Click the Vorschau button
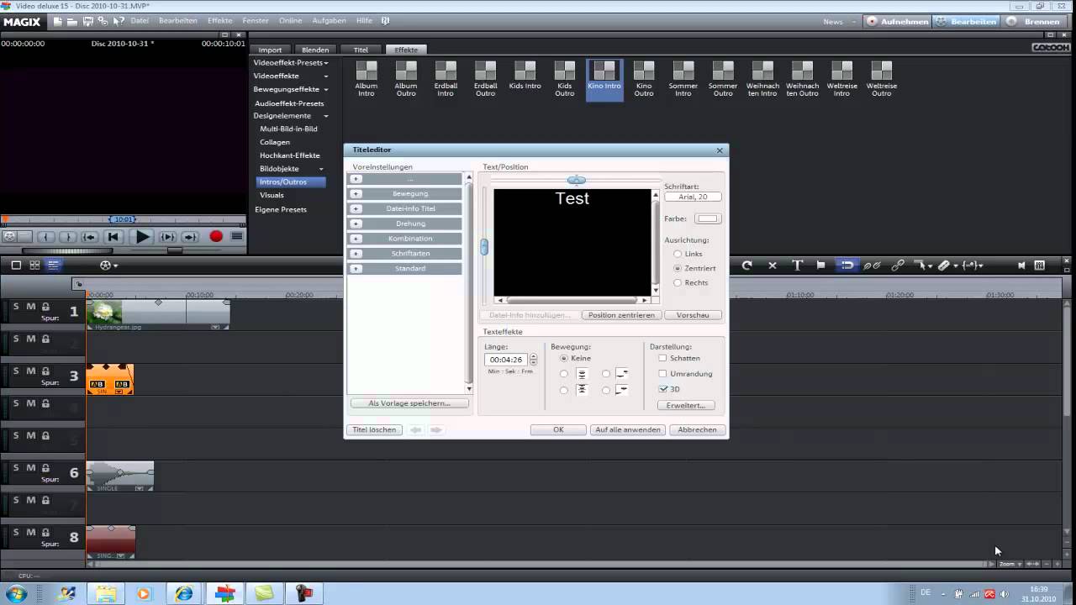Screen dimensions: 1076x605 (x=693, y=315)
